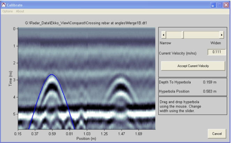This screenshot has height=143, width=231.
Task: Close the Calibrate window
Action: coord(226,5)
